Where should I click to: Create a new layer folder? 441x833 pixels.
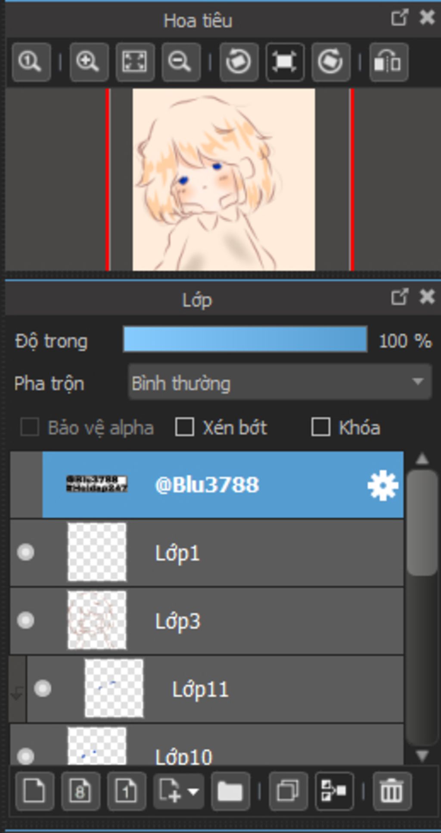pos(230,791)
